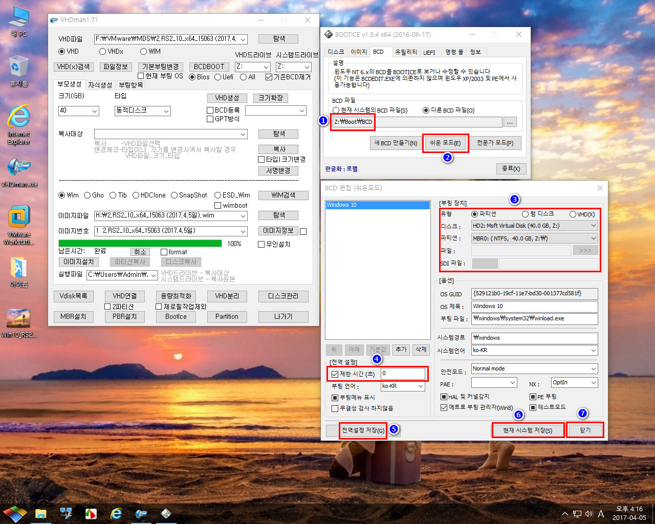Expand the VHD드라이브 Z: dropdown

coord(266,67)
